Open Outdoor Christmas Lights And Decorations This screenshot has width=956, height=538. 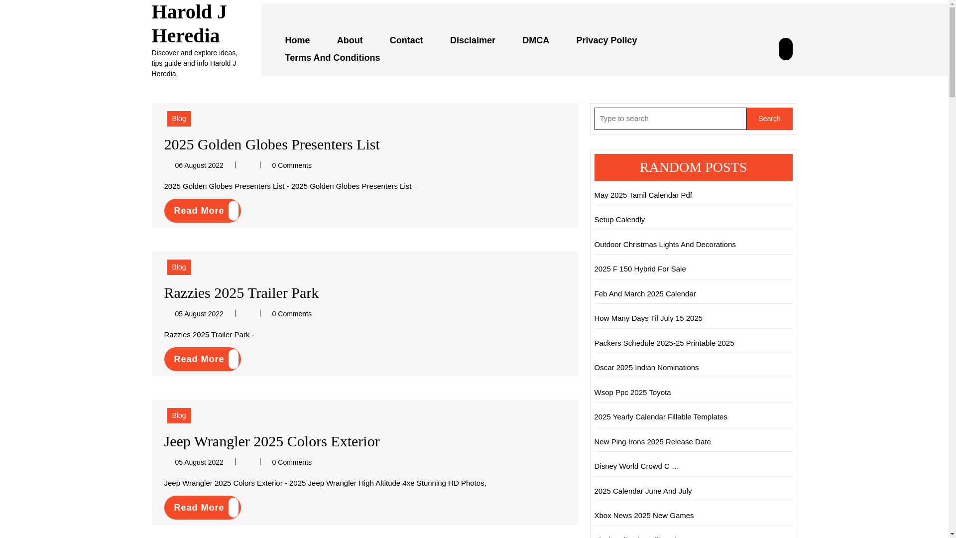click(665, 245)
